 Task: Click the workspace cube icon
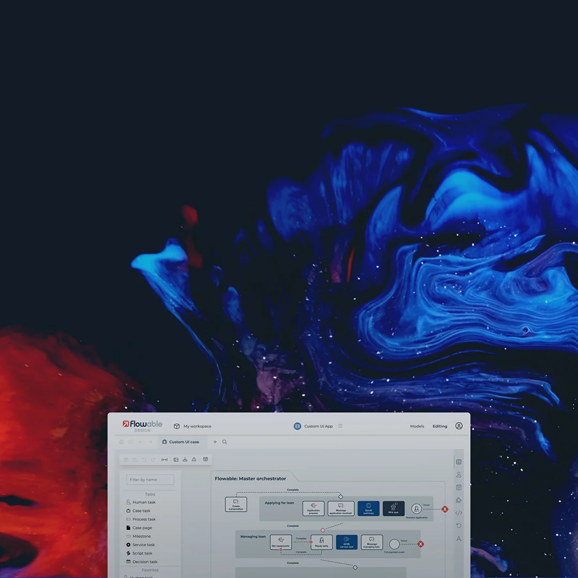coord(177,426)
